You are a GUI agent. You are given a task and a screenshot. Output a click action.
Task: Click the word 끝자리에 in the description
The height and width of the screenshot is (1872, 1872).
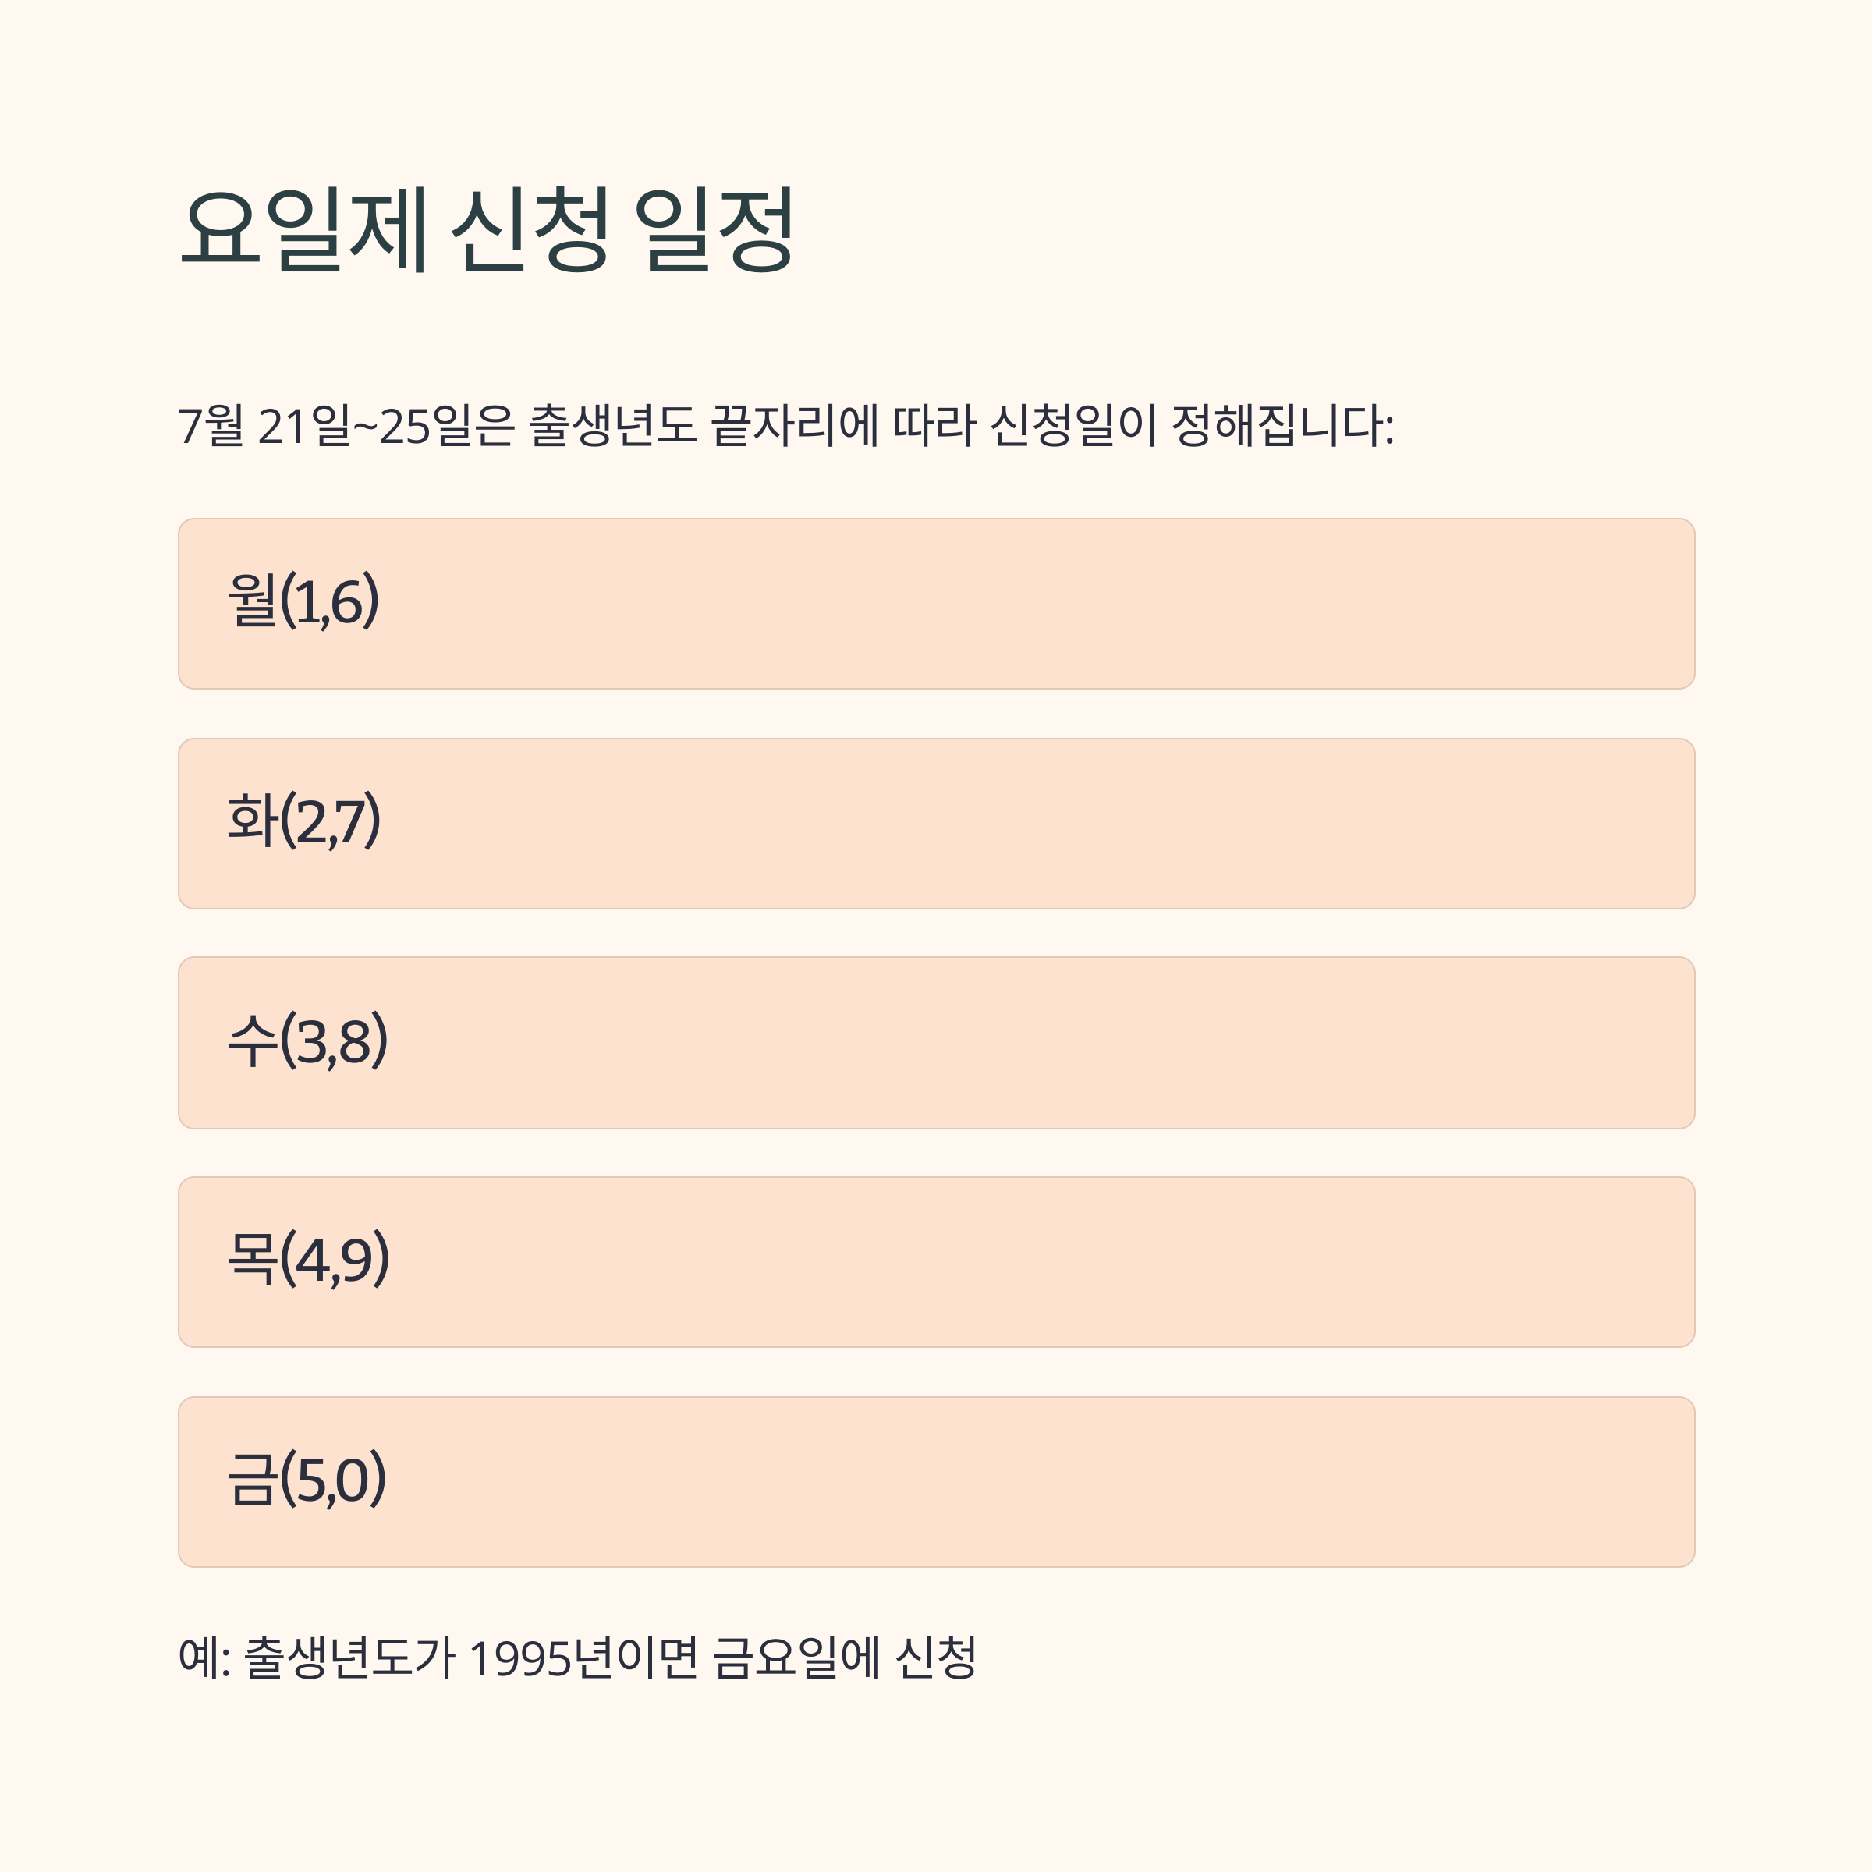click(x=795, y=425)
